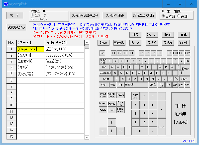Click ファイルへ保存 button
199x145 pixels.
115,15
